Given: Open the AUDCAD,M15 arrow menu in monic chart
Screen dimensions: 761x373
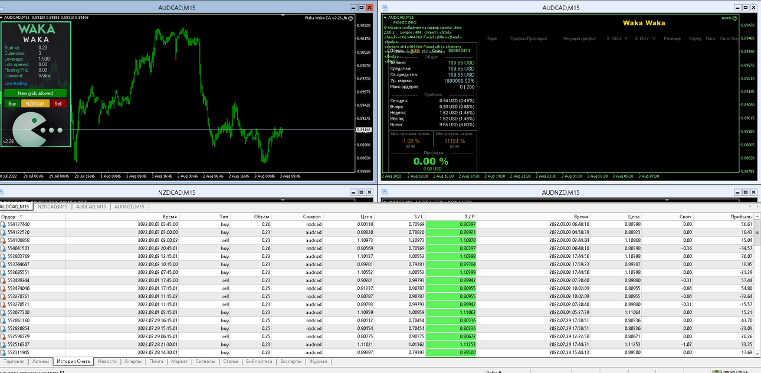Looking at the screenshot, I should [x=386, y=18].
